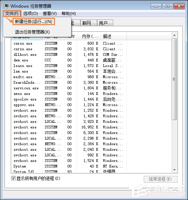
Task: Click the 桌面窗... description cell
Action: click(x=112, y=60)
